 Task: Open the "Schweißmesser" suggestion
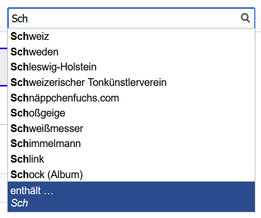click(x=131, y=128)
